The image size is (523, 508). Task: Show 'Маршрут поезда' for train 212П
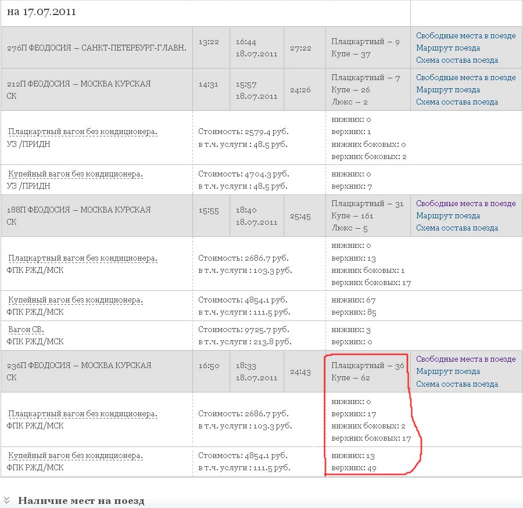point(447,89)
